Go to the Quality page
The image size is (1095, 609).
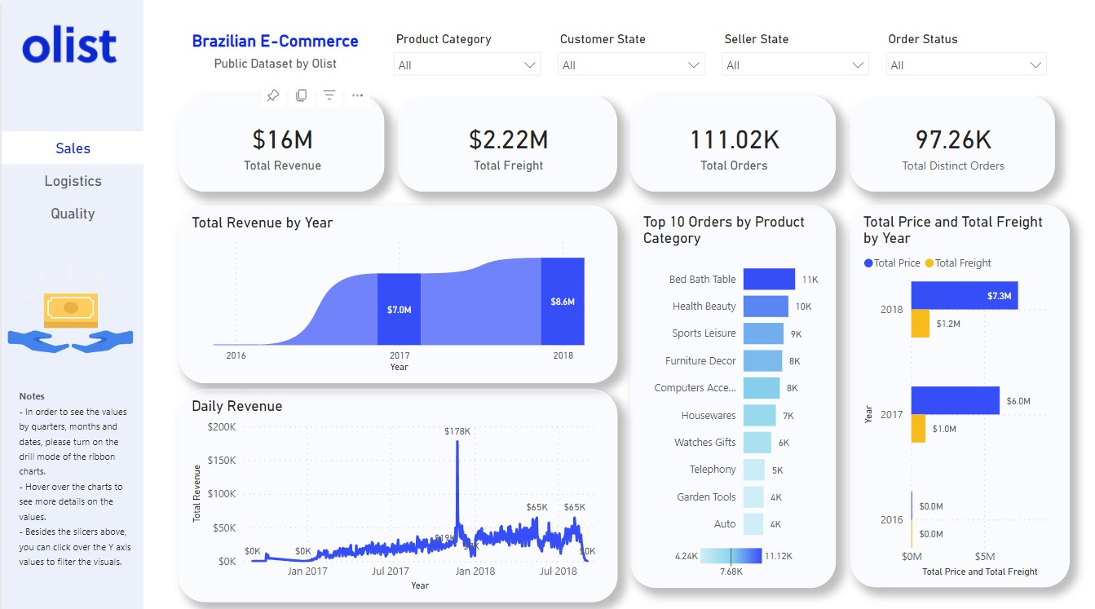73,214
